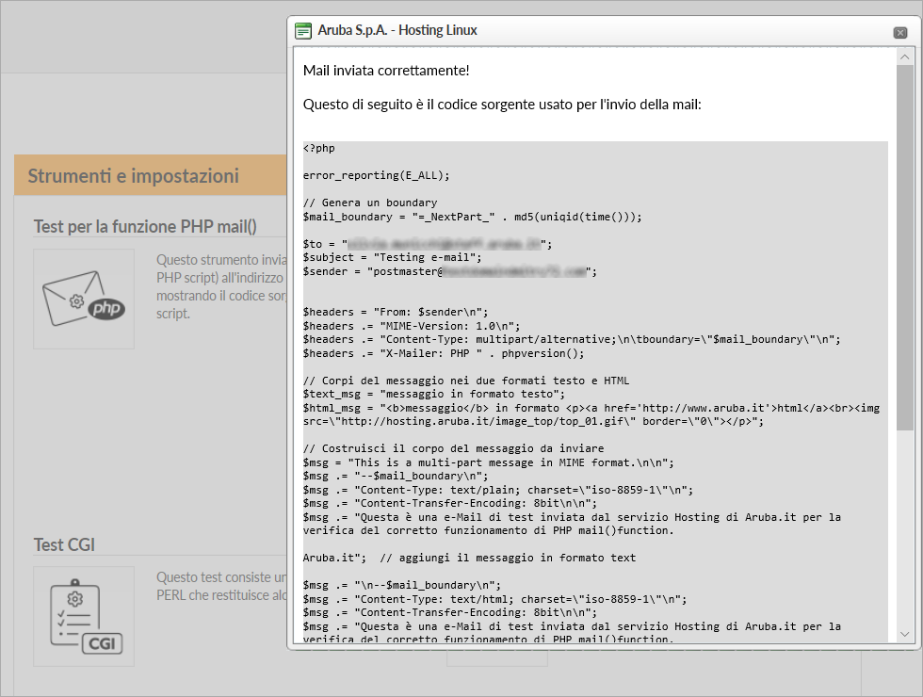The width and height of the screenshot is (923, 697).
Task: Click the "Questo di seguito è il codice sorgente" sentence
Action: (x=502, y=105)
